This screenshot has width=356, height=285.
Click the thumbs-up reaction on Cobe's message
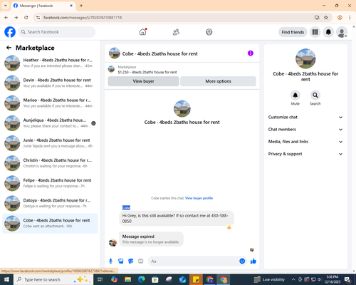229,227
